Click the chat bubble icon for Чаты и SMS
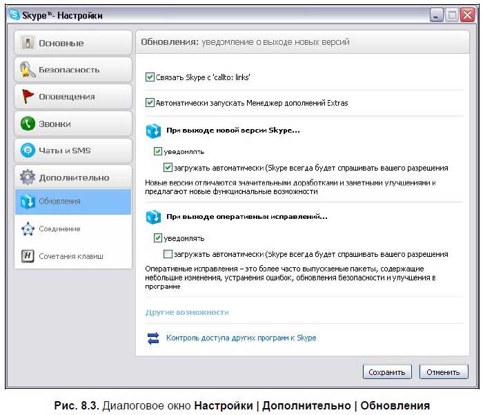 coord(28,151)
